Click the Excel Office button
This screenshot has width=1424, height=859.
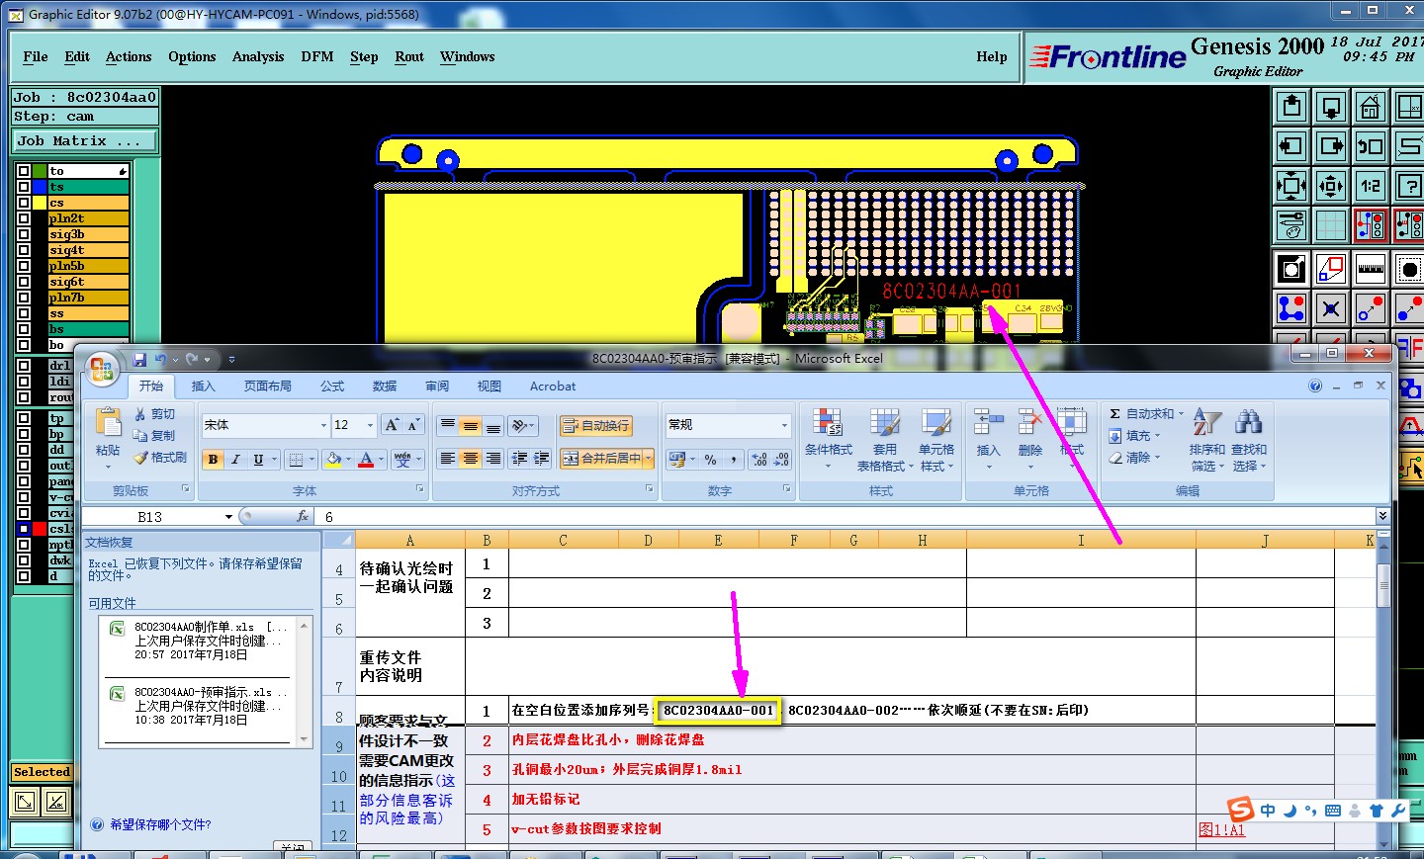(101, 369)
